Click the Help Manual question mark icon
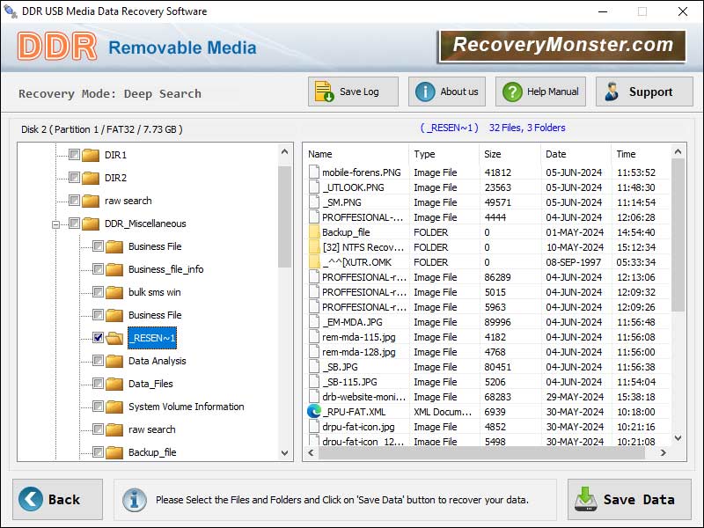 (x=512, y=91)
